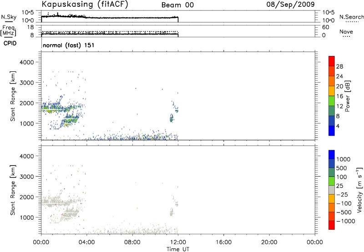
Task: Click the 24 tick label on Power colorbar
Action: tap(339, 76)
